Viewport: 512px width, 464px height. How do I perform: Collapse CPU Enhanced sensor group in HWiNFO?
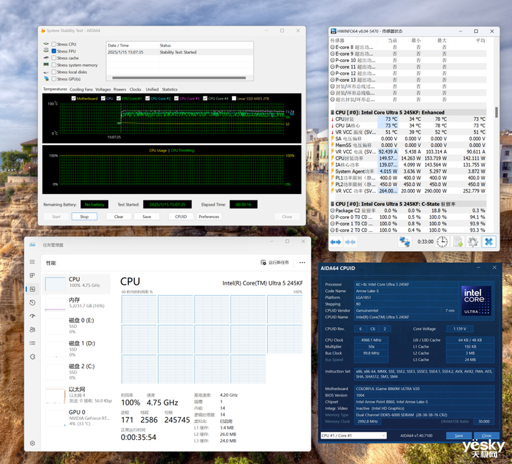(x=332, y=113)
